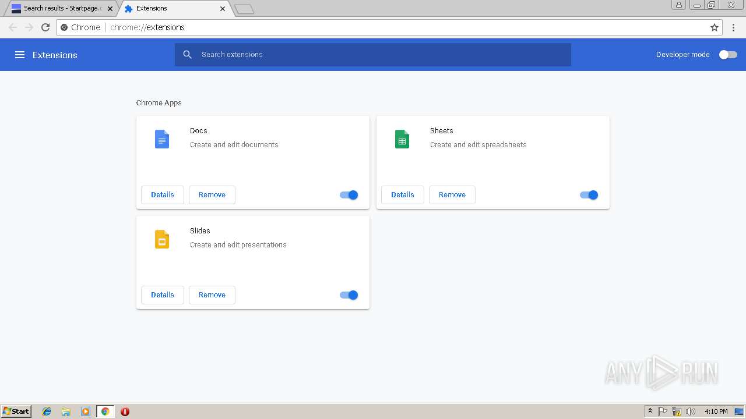Open Details for Slides

click(163, 295)
